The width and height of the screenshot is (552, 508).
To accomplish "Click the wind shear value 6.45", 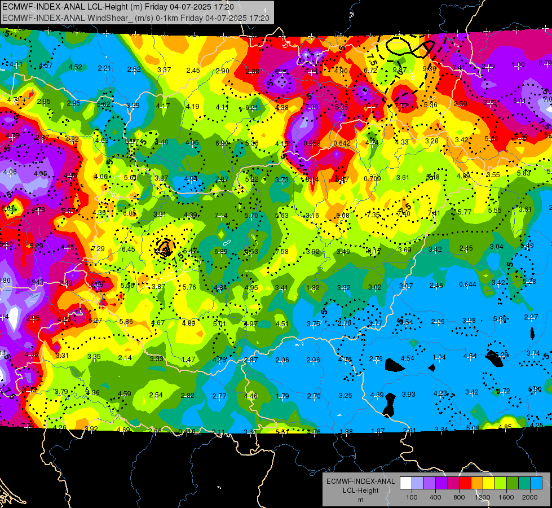I will click(129, 249).
